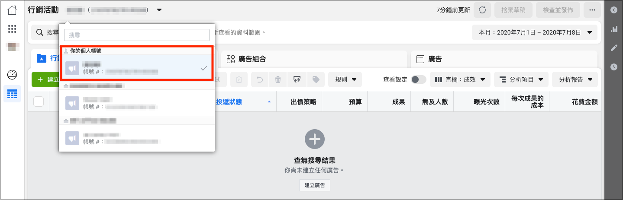Click the magnifier search icon in filter bar

click(39, 32)
